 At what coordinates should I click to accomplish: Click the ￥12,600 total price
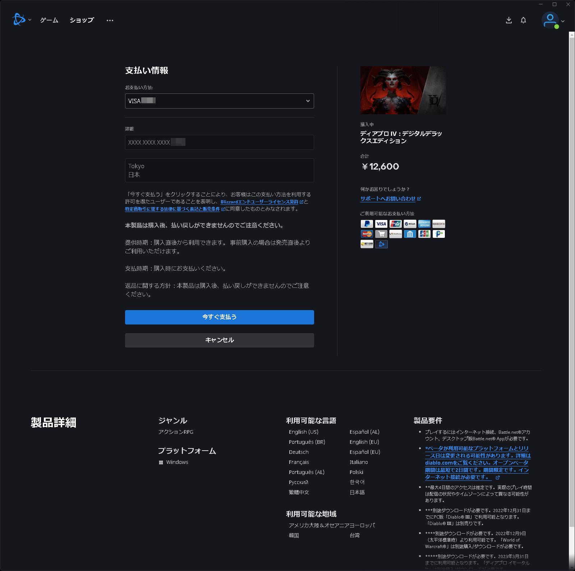point(380,167)
